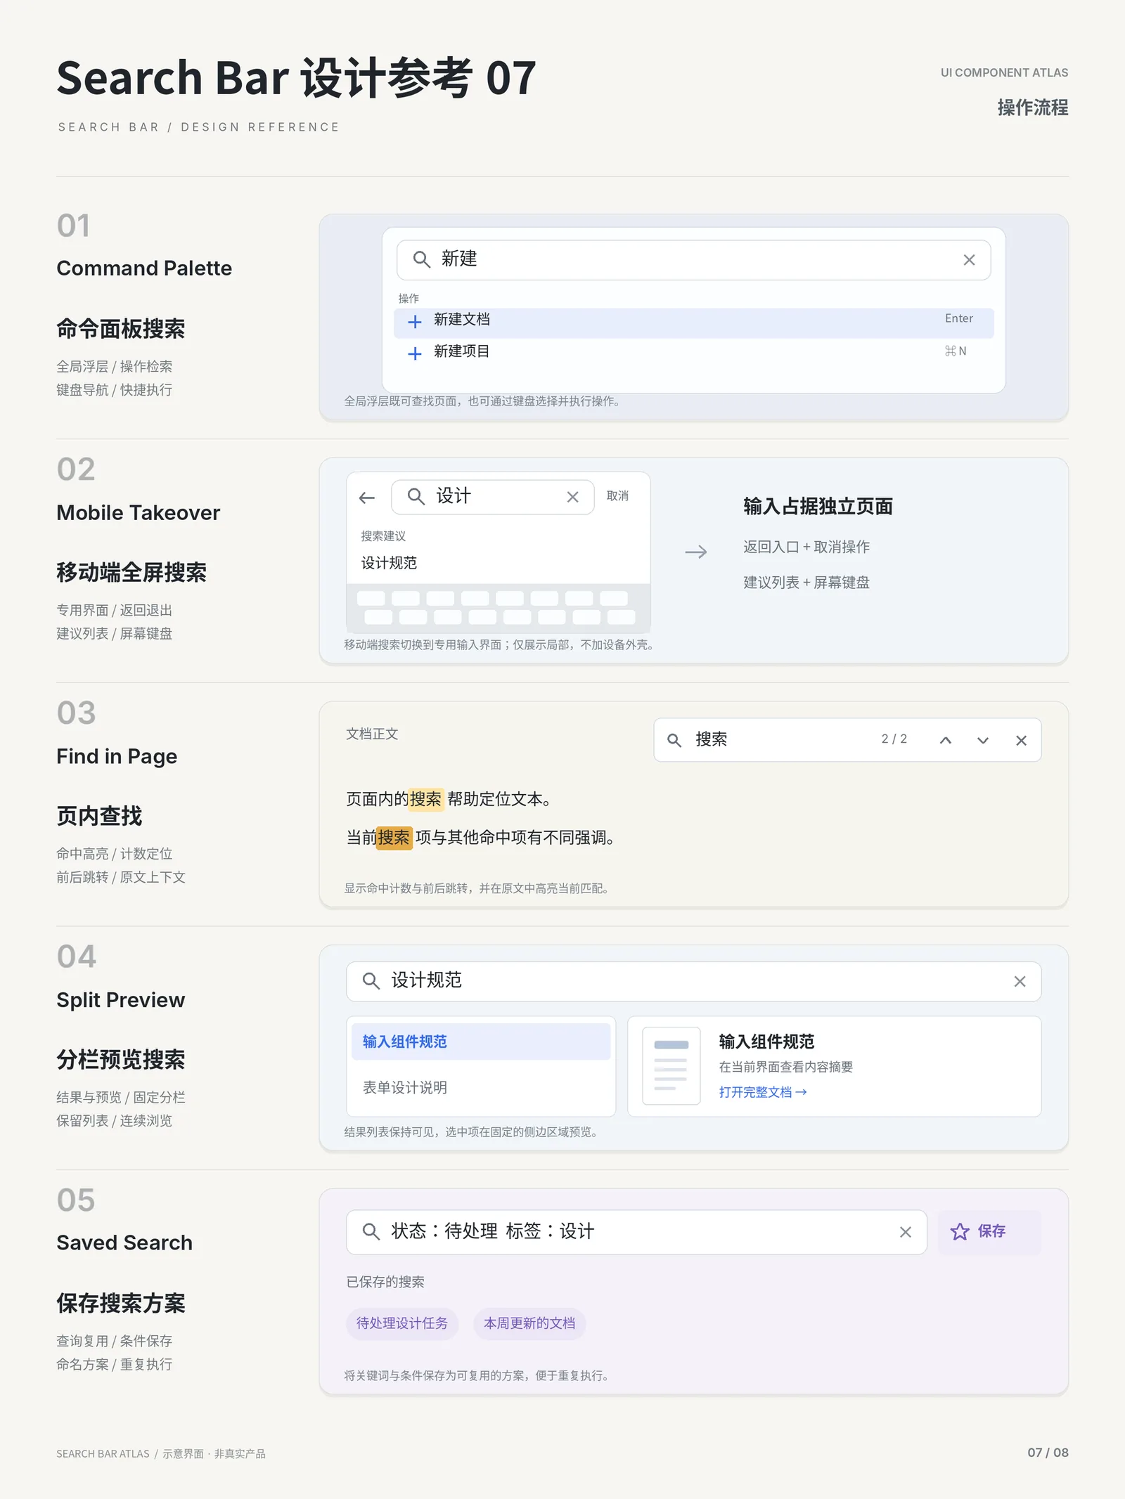Click the 已保存的搜索 section label
Screen dimensions: 1125x1499
385,1282
